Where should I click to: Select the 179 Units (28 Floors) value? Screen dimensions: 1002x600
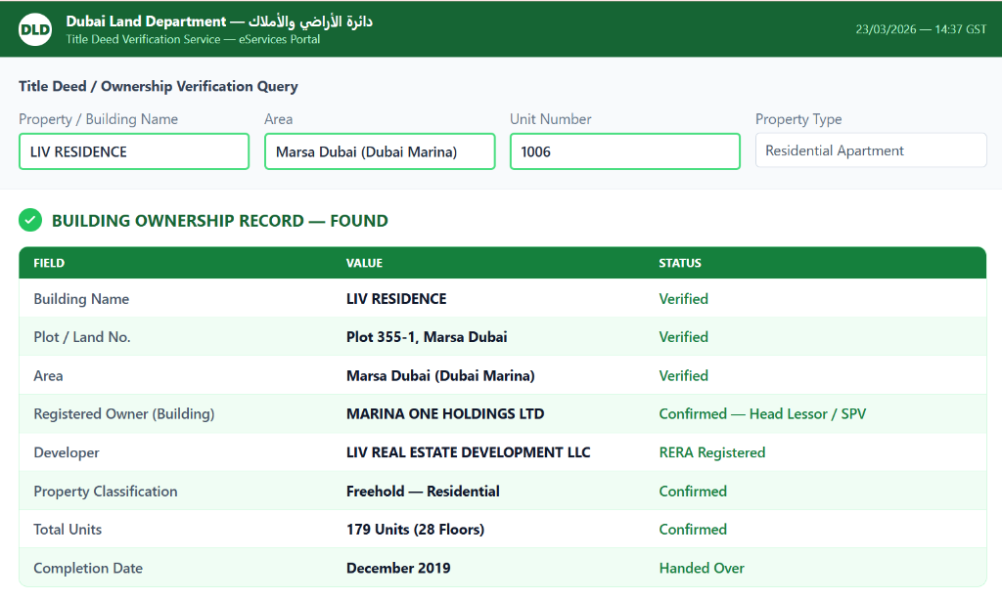pyautogui.click(x=415, y=530)
